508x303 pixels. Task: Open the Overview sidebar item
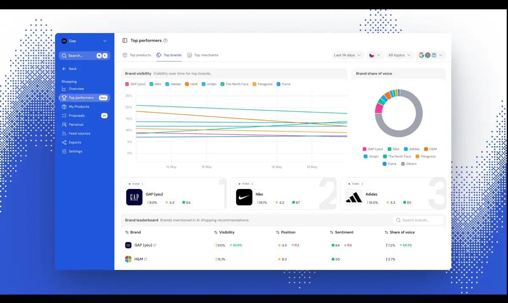(x=84, y=89)
